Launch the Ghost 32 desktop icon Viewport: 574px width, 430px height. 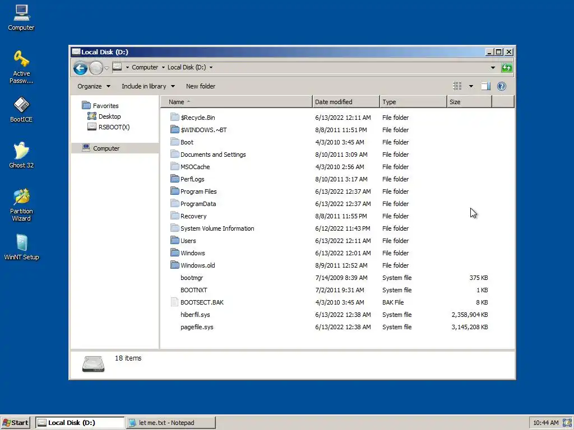(21, 155)
